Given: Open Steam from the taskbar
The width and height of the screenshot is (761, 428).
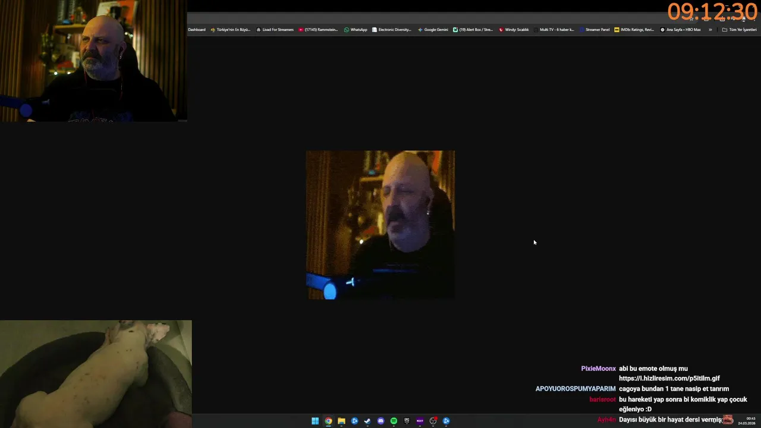Looking at the screenshot, I should pyautogui.click(x=367, y=421).
